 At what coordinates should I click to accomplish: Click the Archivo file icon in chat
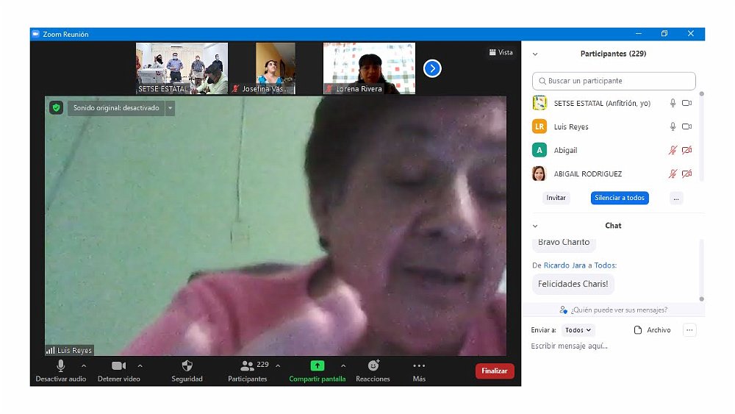638,330
